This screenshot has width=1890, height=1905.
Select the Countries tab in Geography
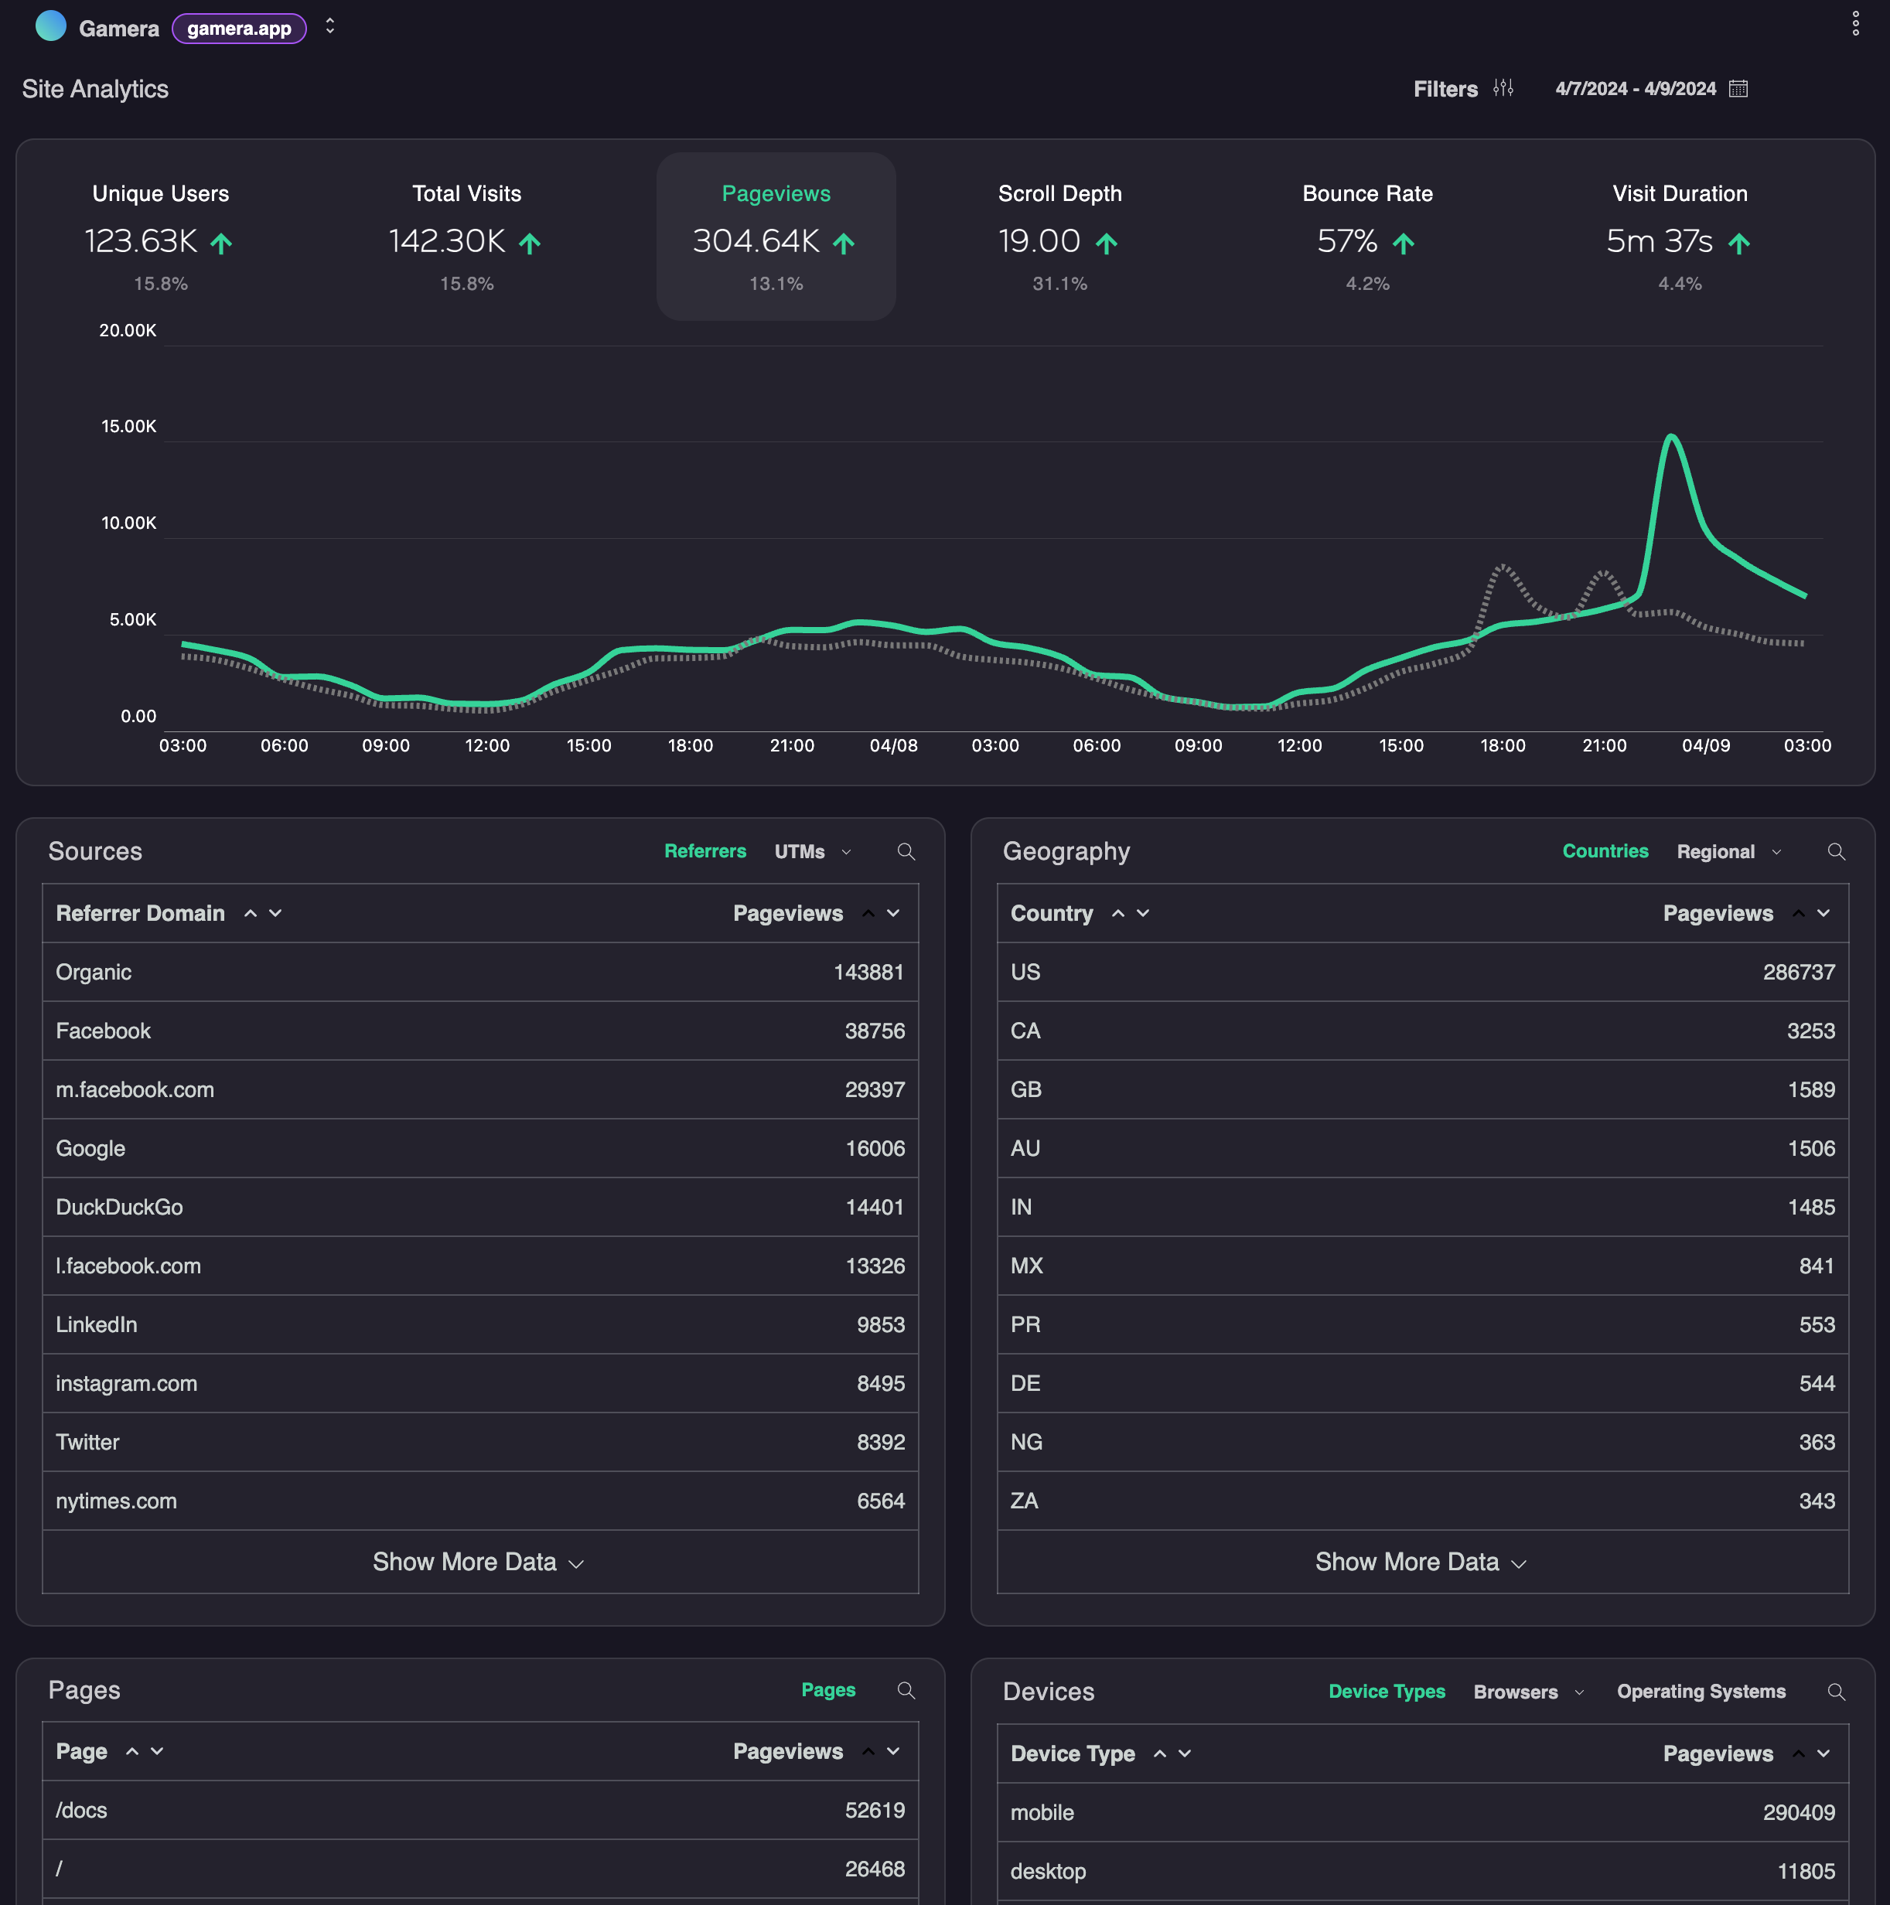click(1605, 852)
